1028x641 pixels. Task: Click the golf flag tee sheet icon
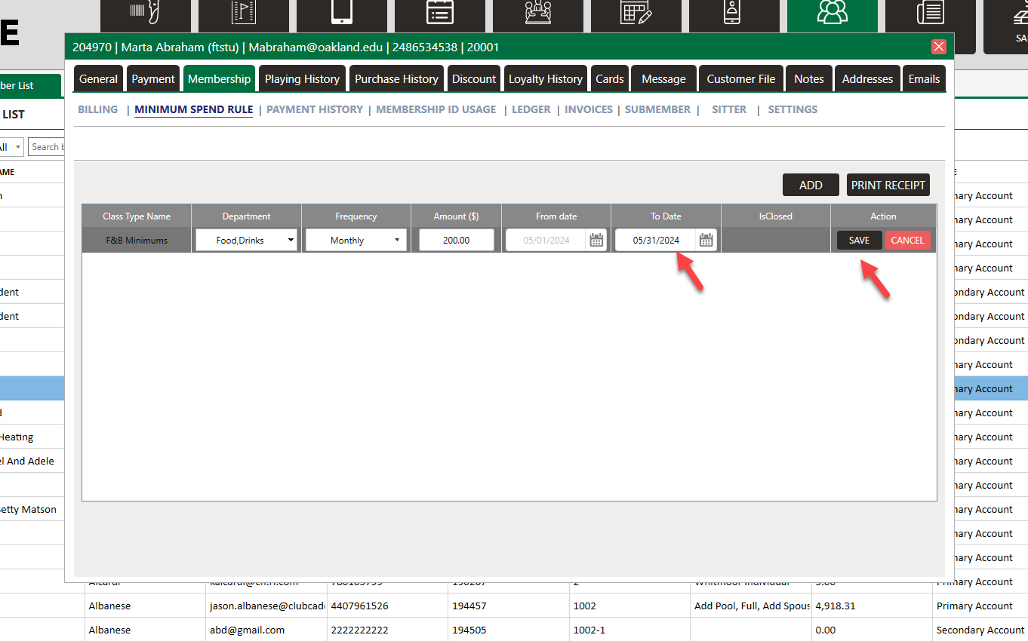coord(243,14)
